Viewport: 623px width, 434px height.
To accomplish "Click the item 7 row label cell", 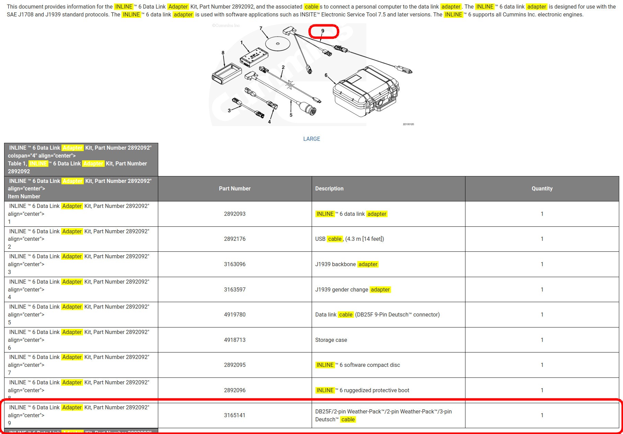I will tap(81, 365).
